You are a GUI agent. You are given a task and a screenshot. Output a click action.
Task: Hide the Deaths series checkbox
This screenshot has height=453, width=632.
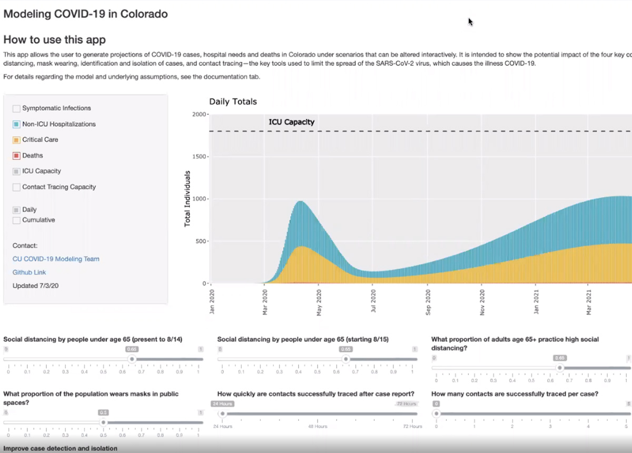click(17, 156)
